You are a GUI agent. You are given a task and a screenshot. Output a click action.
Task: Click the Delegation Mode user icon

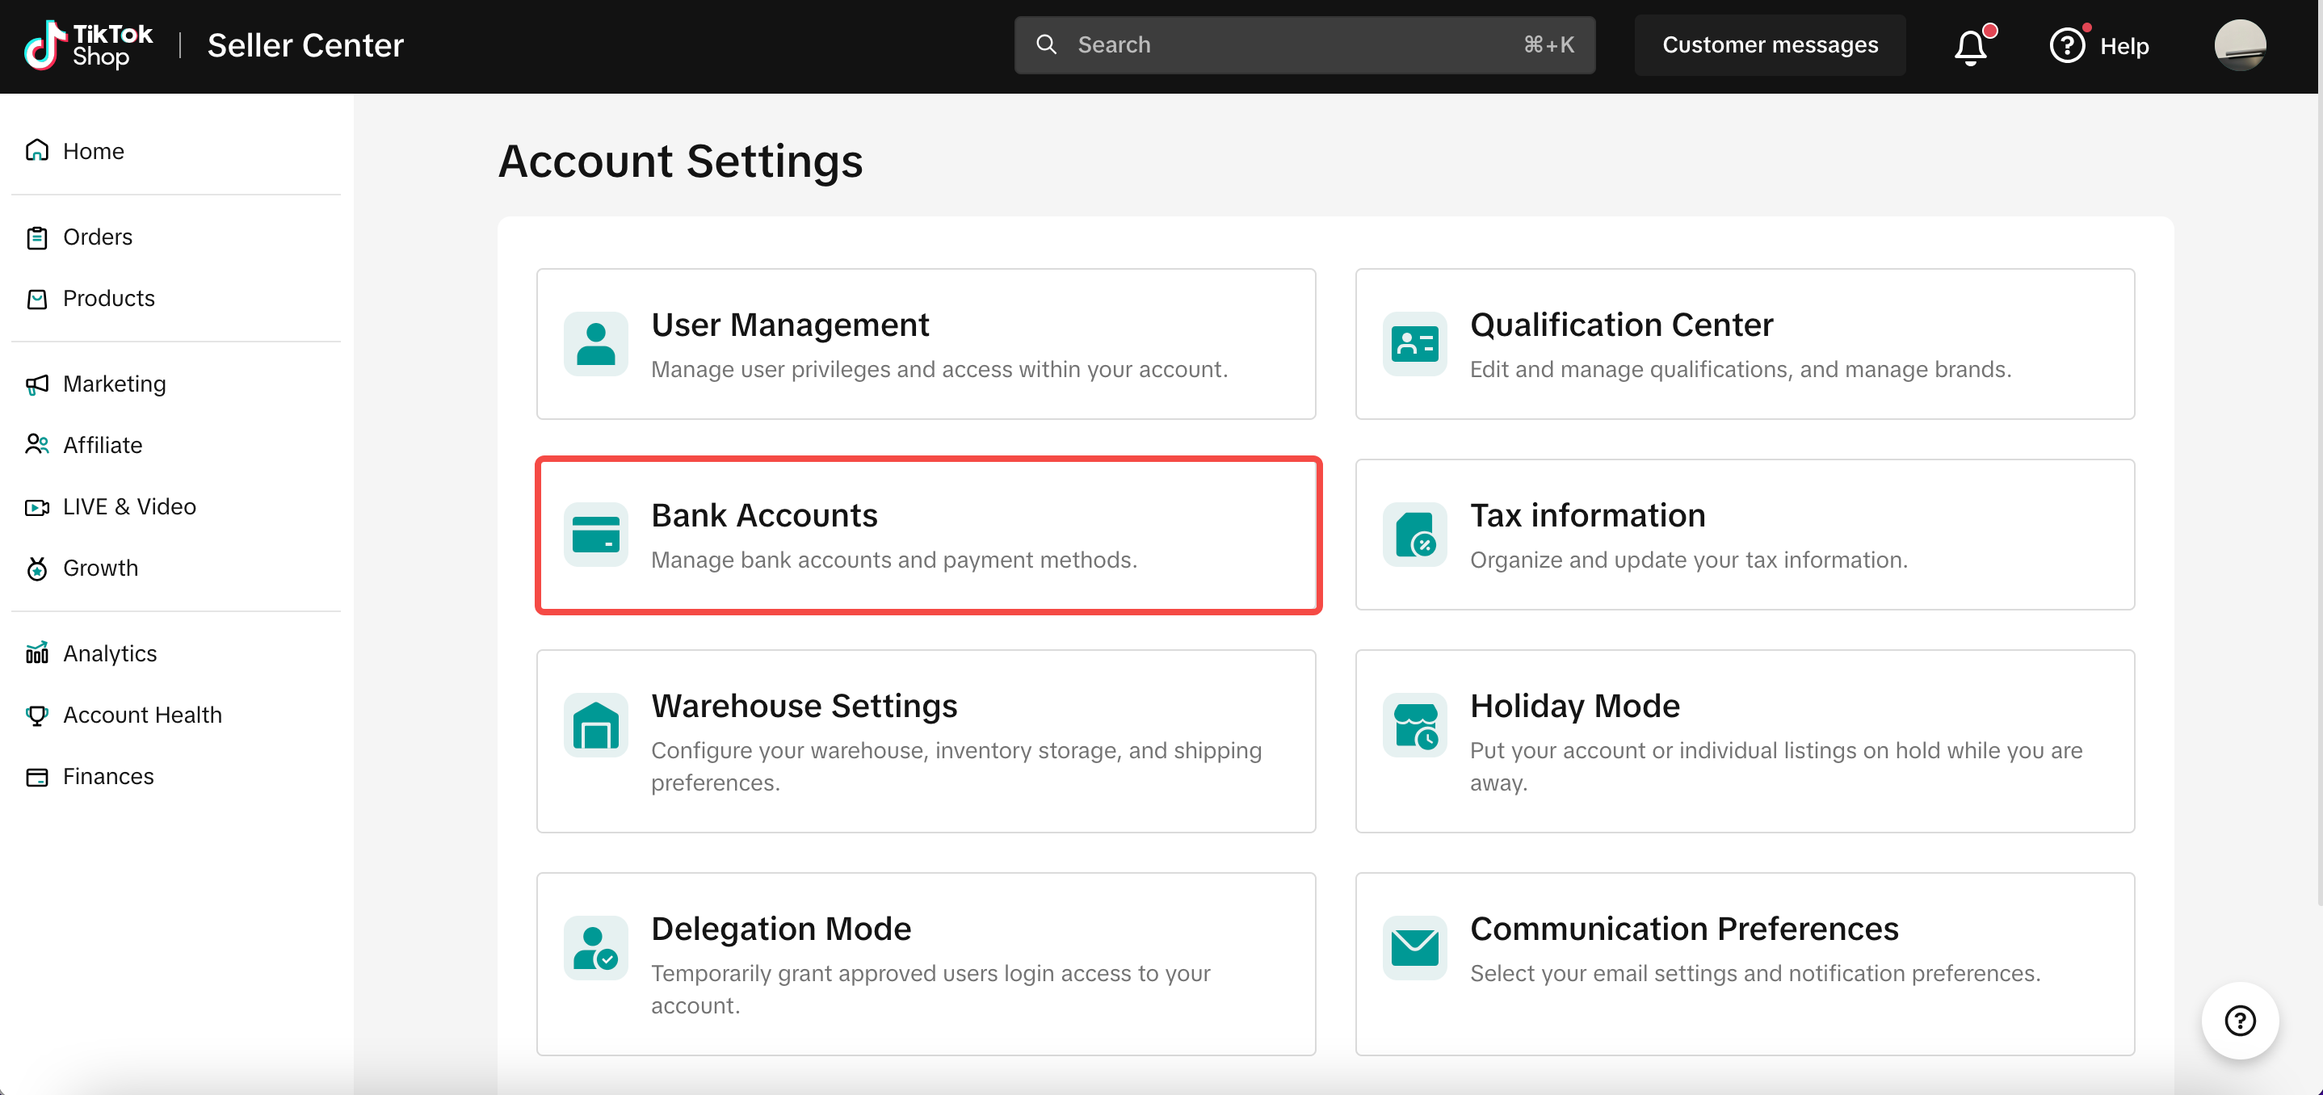point(595,947)
